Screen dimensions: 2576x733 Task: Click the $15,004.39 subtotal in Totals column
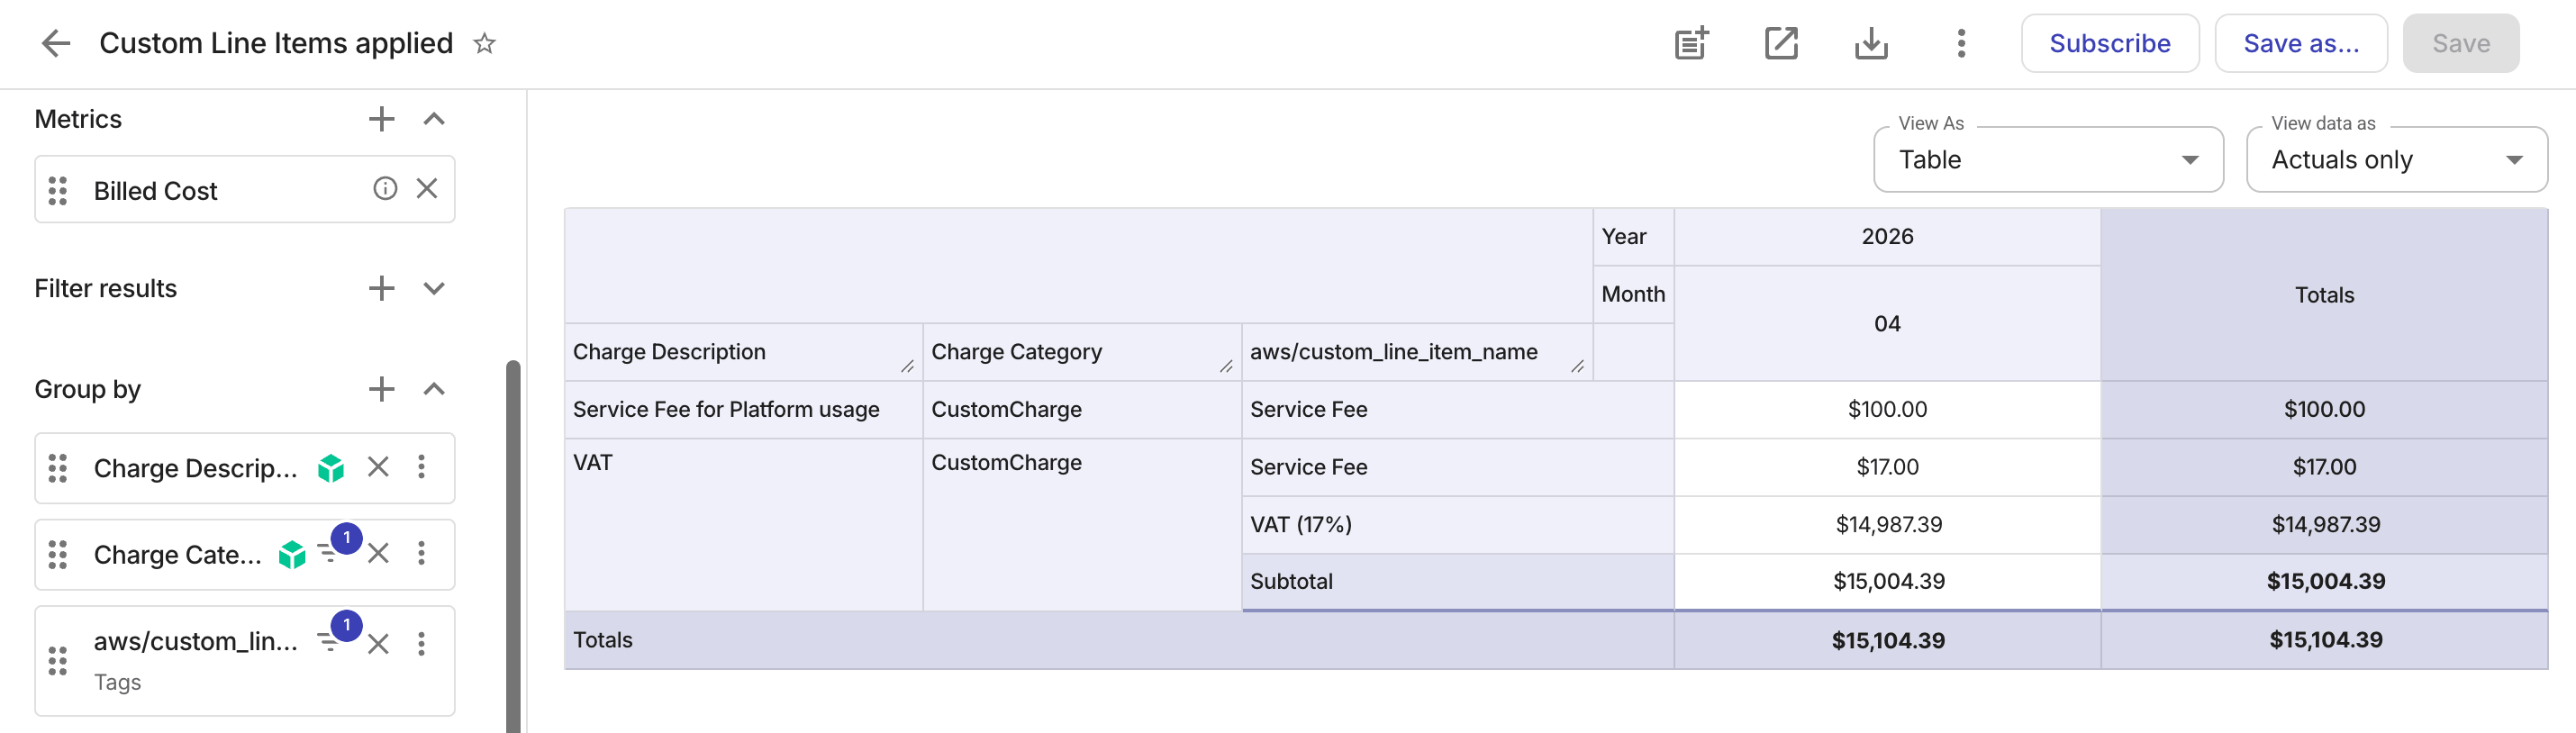2324,581
